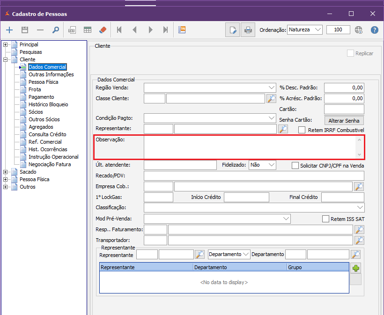This screenshot has width=384, height=315.
Task: Click inside the Observação text area
Action: [249, 147]
